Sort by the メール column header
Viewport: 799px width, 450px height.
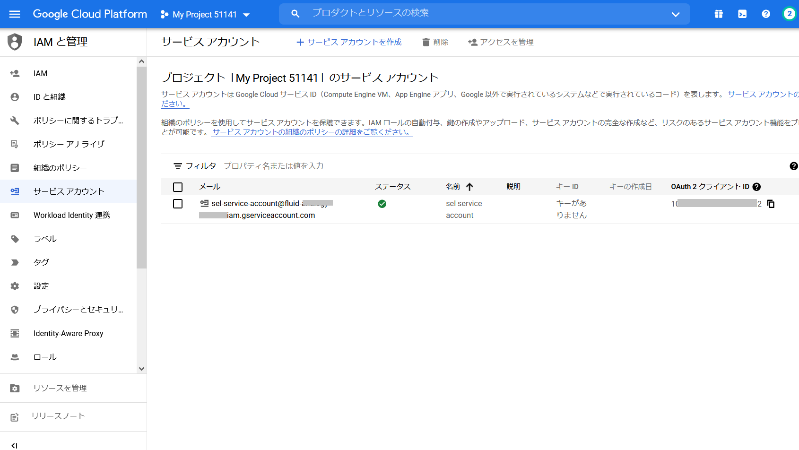point(210,187)
